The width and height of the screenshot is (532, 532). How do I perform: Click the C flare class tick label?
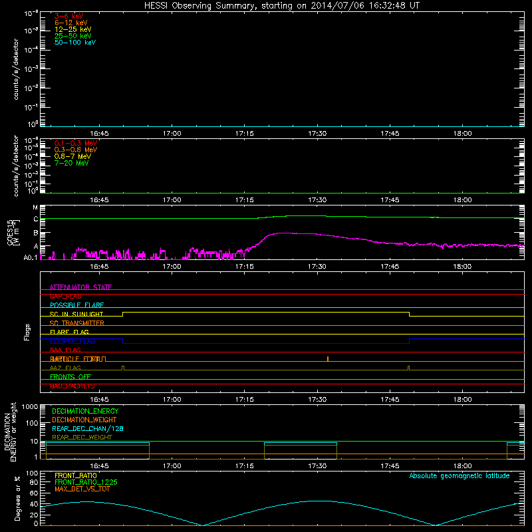pyautogui.click(x=36, y=219)
